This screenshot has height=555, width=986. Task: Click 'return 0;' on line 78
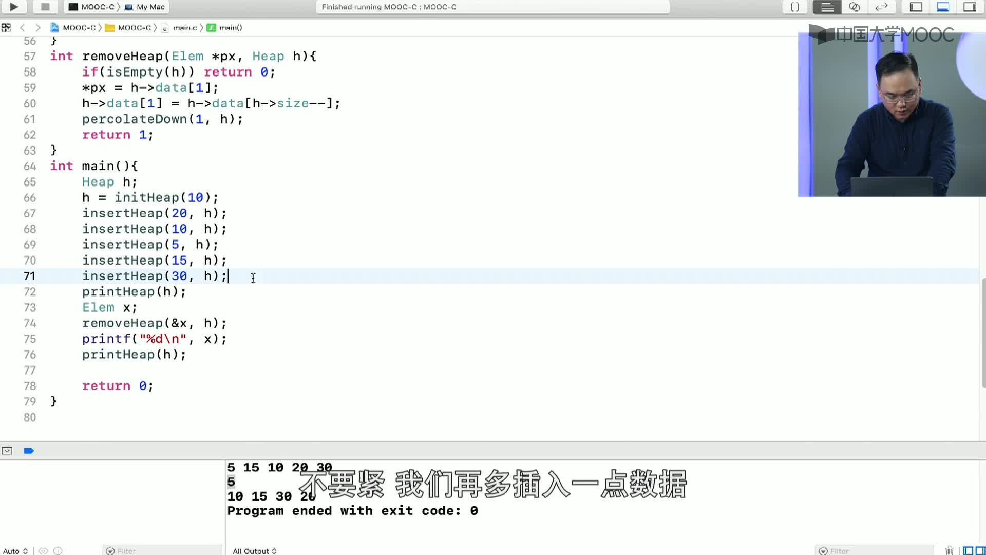[118, 386]
